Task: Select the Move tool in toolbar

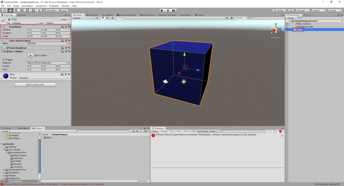Action: pos(10,10)
